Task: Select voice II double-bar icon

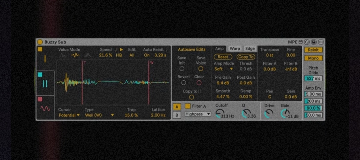Action: click(x=45, y=84)
